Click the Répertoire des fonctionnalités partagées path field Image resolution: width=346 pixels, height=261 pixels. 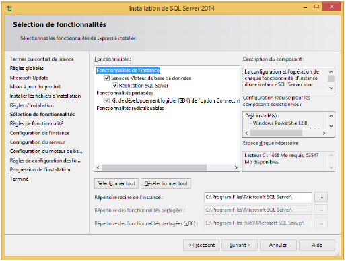(x=258, y=210)
